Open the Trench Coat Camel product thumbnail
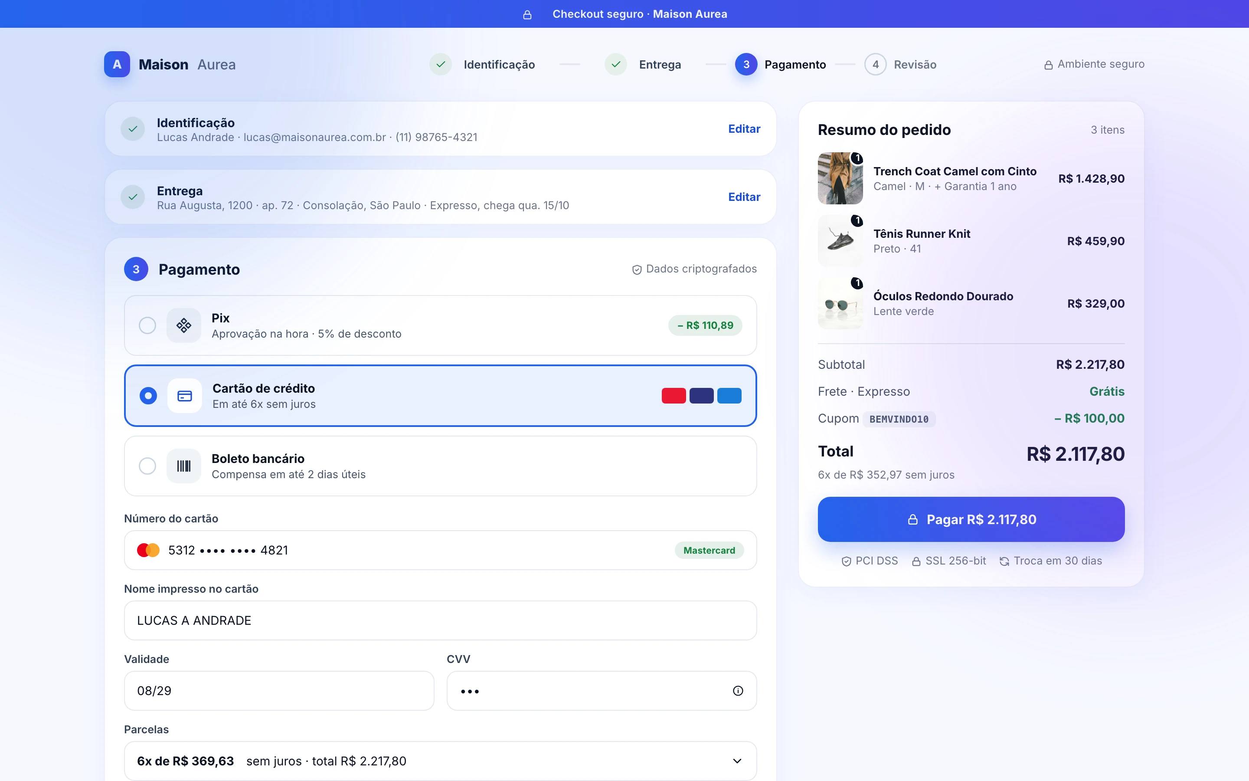Screen dimensions: 1249x781 click(840, 178)
